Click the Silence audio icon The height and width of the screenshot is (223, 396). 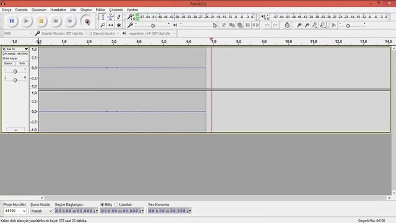click(x=256, y=25)
